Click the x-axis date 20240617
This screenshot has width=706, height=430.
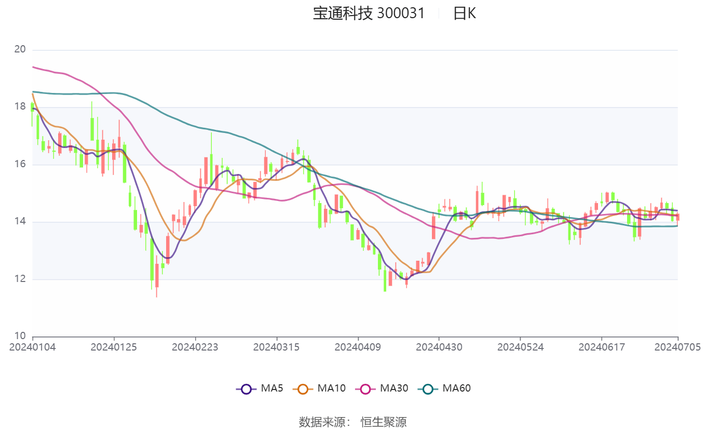602,347
